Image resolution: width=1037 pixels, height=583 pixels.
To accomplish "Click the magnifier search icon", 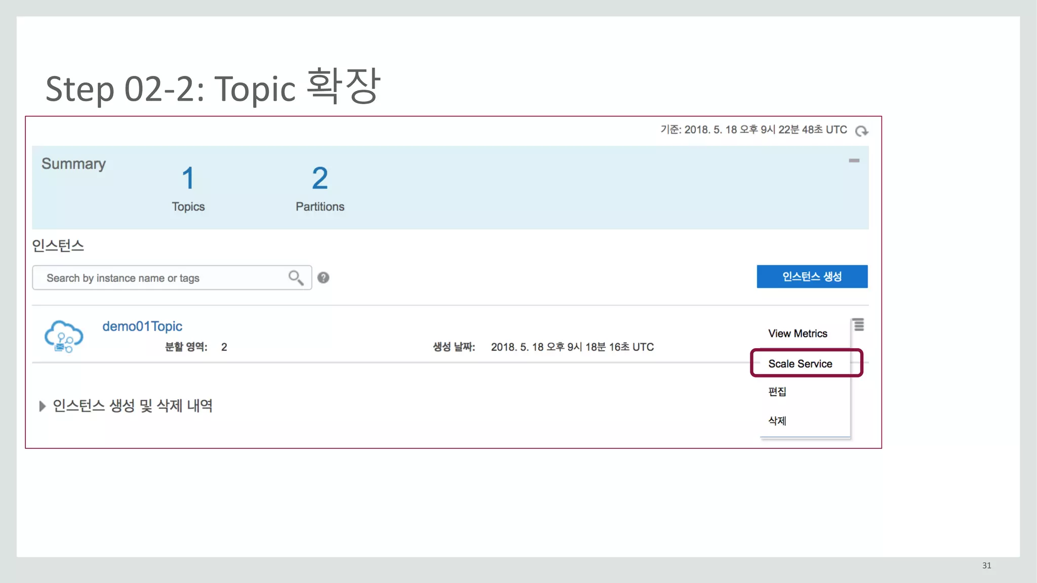I will [x=296, y=277].
